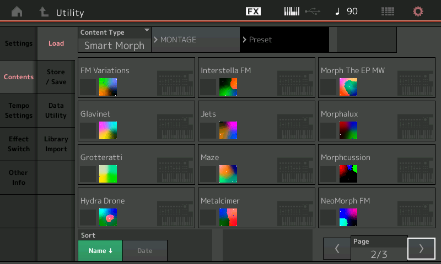Screen dimensions: 441x264
Task: Tap the exit up-arrow icon beside Utility
Action: tap(44, 12)
